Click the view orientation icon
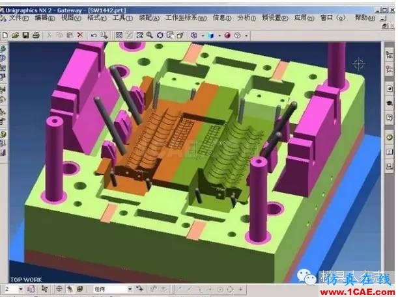The width and height of the screenshot is (398, 297). tap(194, 35)
